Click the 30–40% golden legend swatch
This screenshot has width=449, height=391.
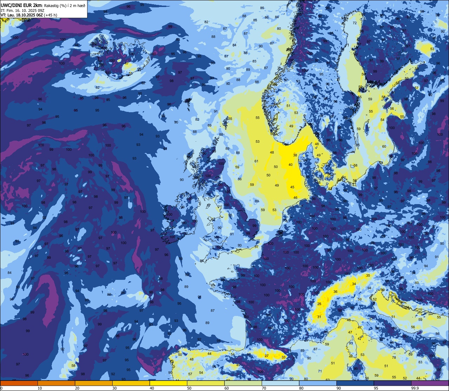pyautogui.click(x=131, y=383)
